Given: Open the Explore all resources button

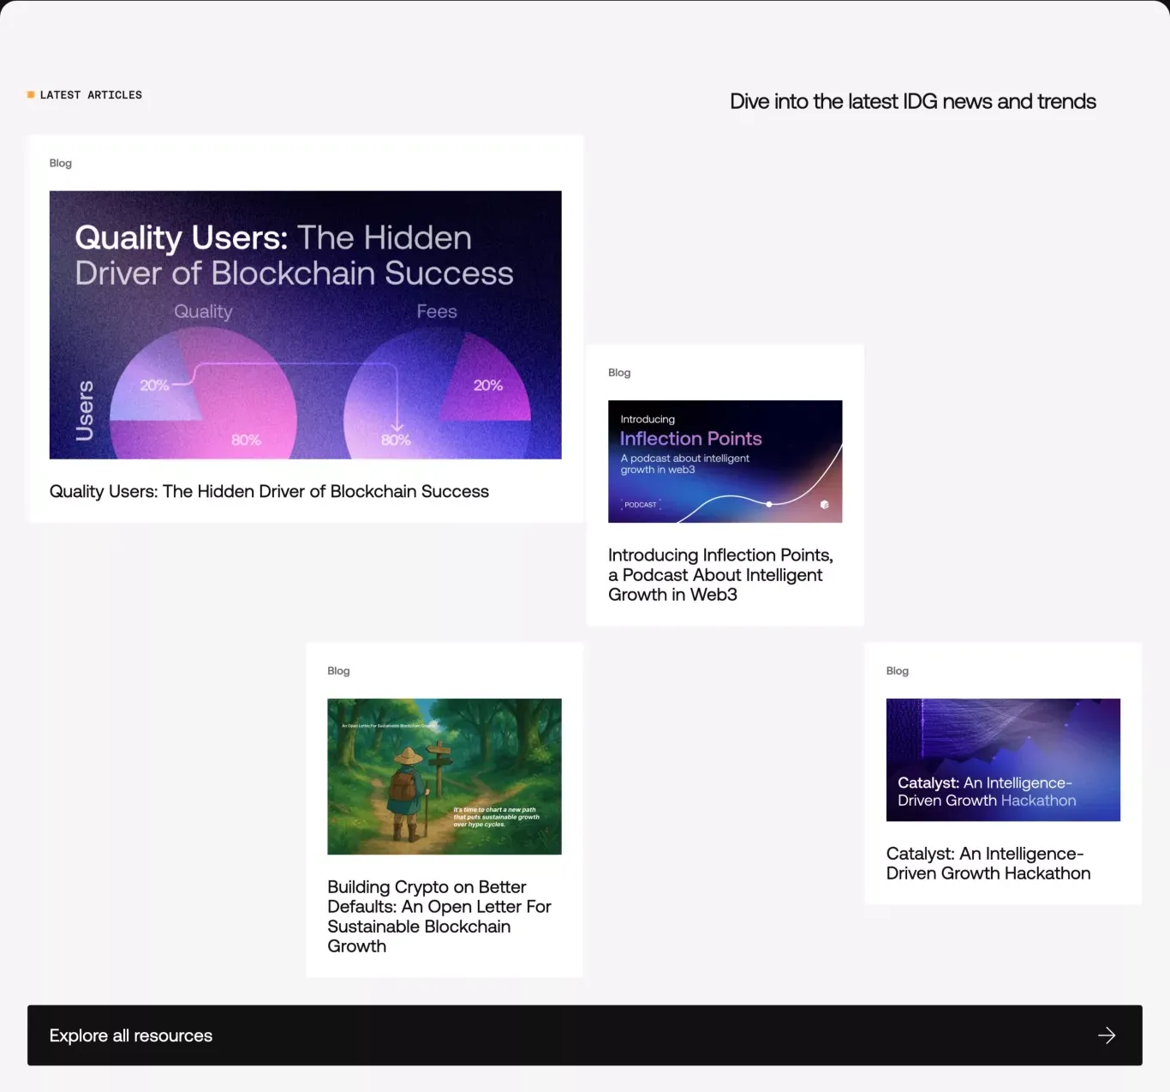Looking at the screenshot, I should click(585, 1035).
